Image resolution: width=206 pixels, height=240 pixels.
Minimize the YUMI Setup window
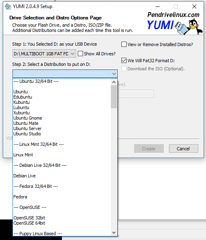(158, 6)
